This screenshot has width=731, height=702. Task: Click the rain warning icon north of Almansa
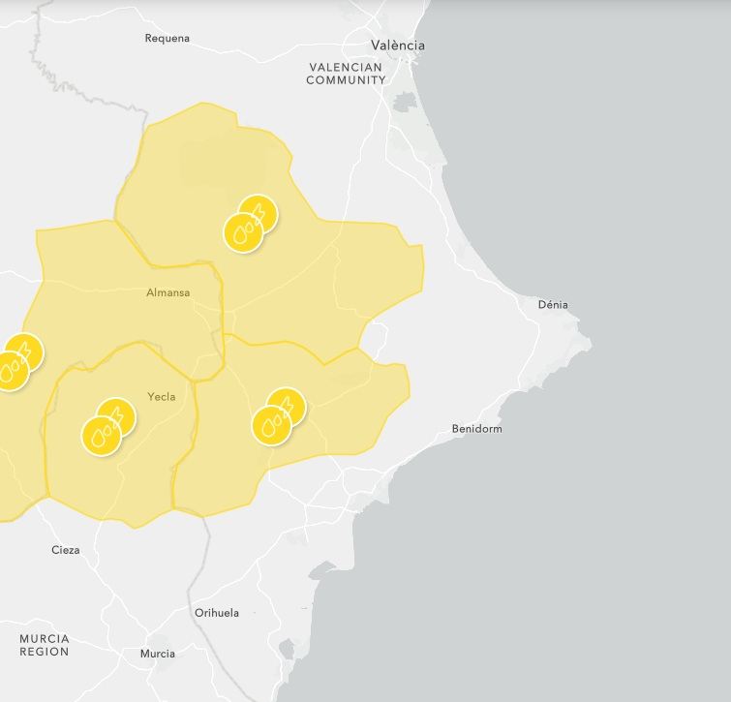click(243, 233)
